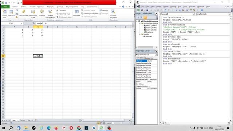Click Отобразить окно button

pos(64,17)
